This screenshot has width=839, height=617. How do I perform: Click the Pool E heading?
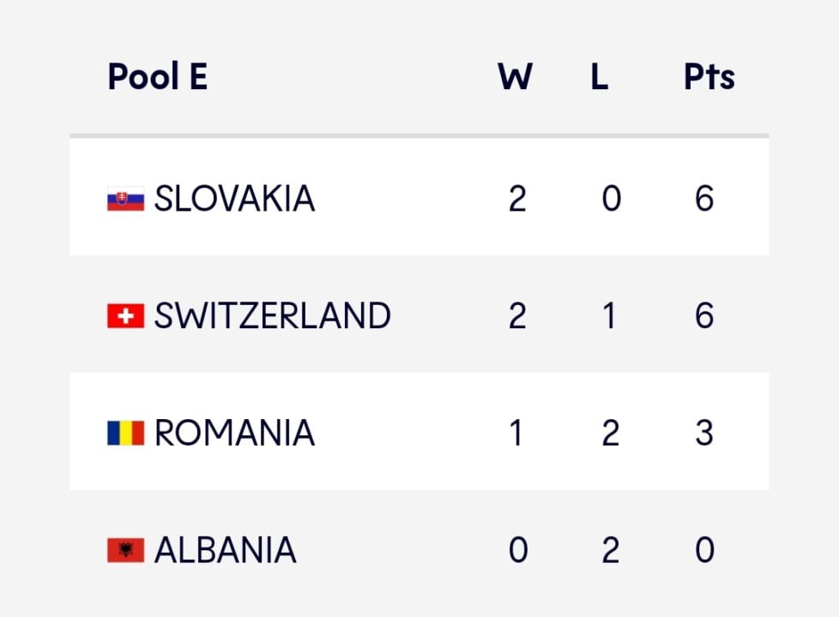[x=158, y=77]
